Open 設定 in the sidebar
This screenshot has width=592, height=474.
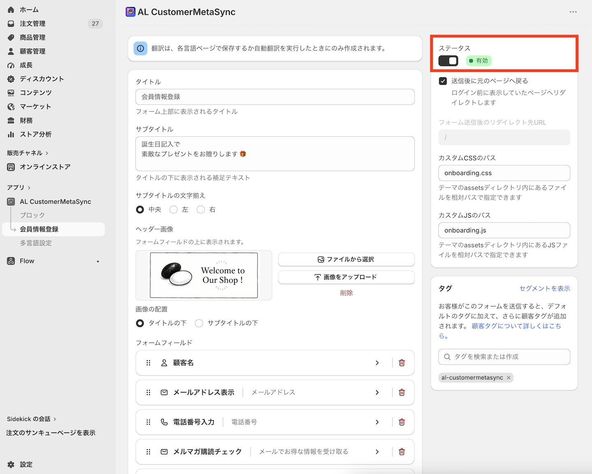pos(26,465)
